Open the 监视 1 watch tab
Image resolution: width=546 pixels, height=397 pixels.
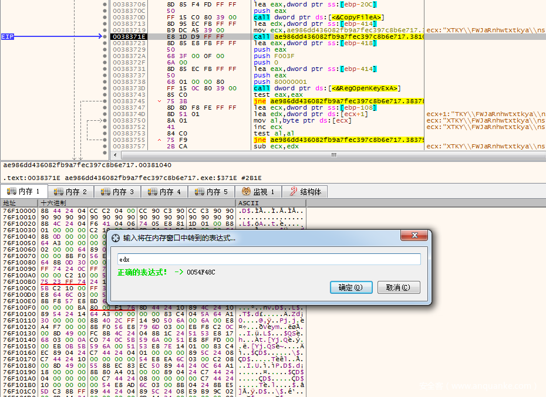tap(259, 192)
